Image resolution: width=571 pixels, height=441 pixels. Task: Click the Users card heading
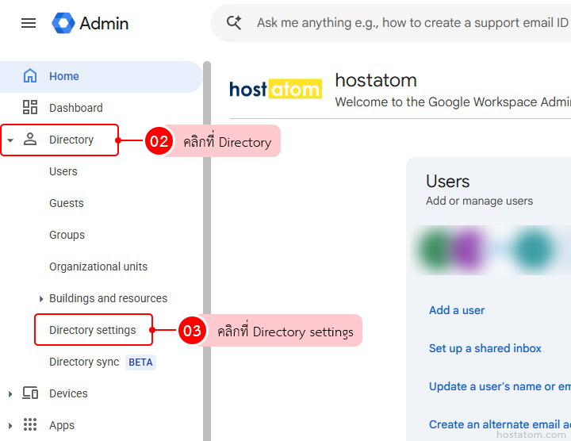tap(447, 182)
